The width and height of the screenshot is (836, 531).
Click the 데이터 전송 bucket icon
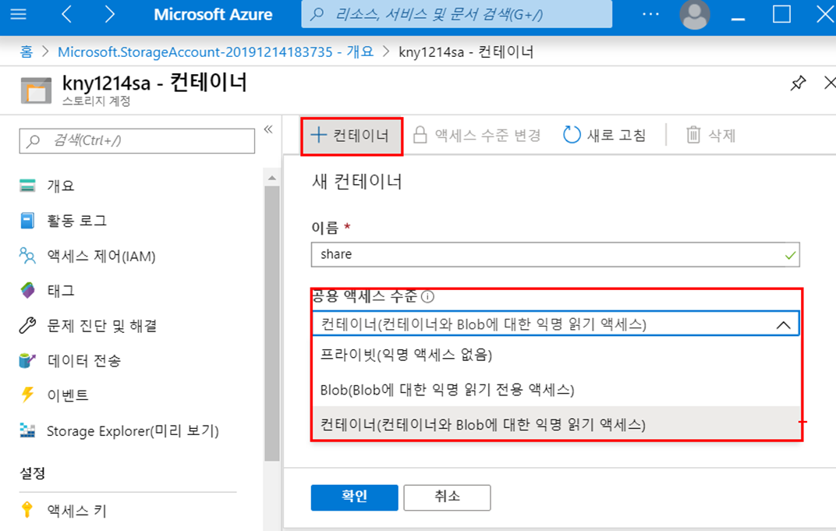coord(27,360)
